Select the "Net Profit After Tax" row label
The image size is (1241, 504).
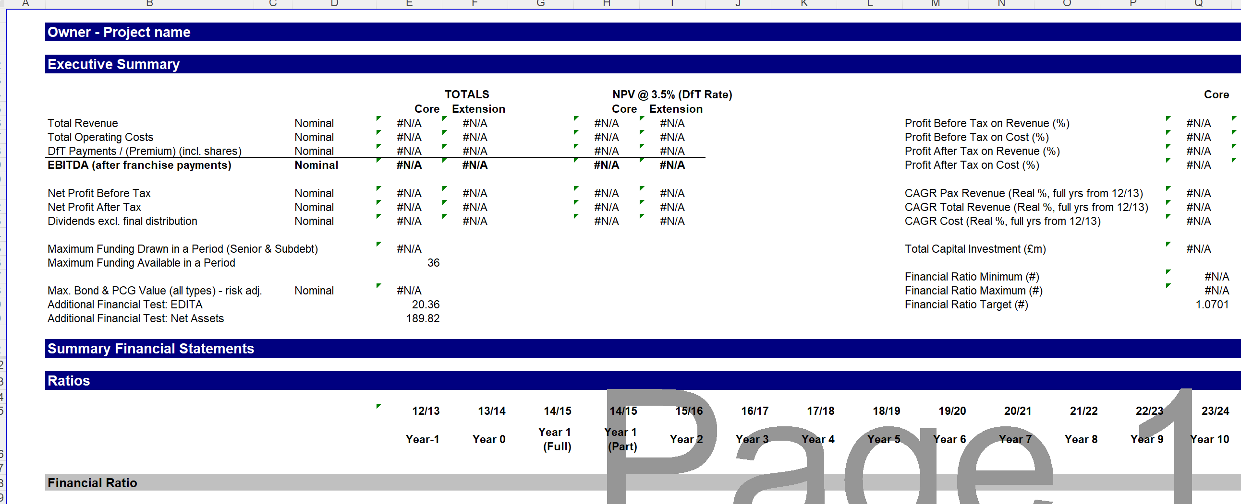point(95,207)
